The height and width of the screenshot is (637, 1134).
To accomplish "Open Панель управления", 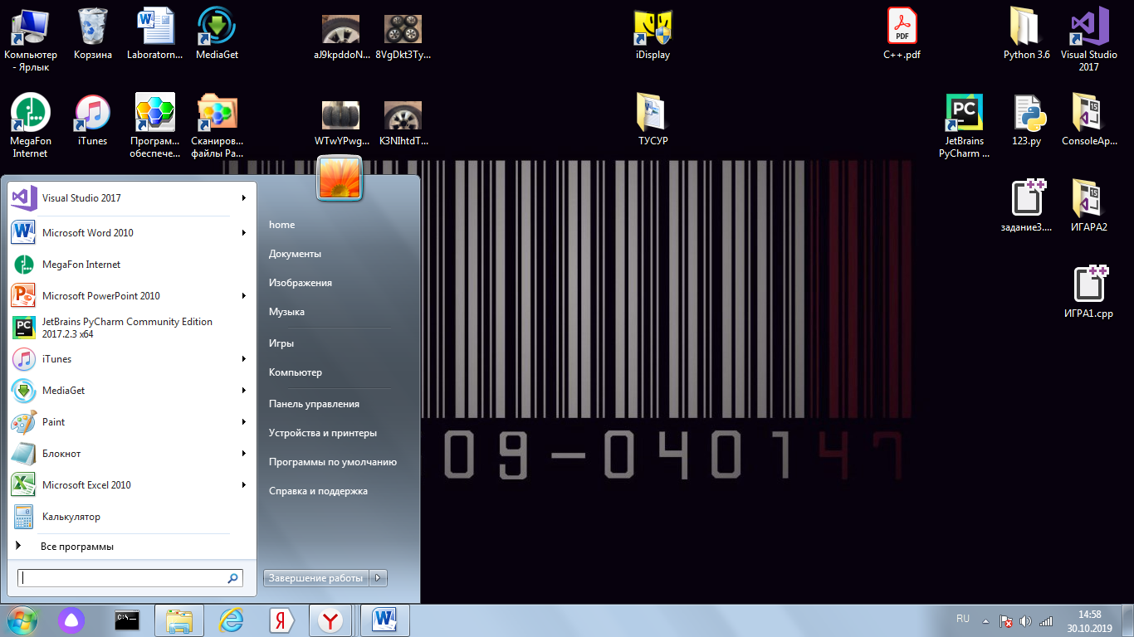I will click(314, 404).
